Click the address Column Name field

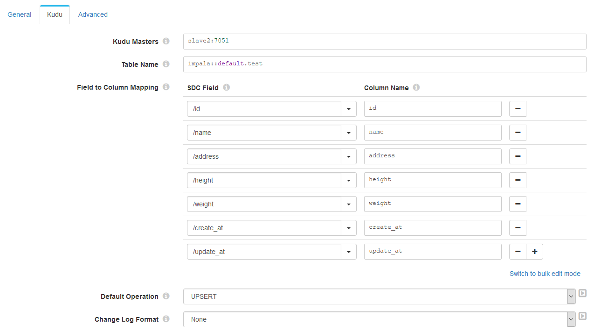pos(433,156)
